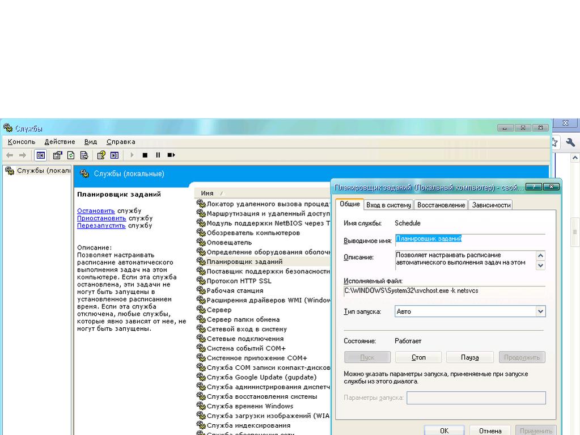The height and width of the screenshot is (435, 580).
Task: Select Служба времени Windows in the list
Action: click(250, 406)
